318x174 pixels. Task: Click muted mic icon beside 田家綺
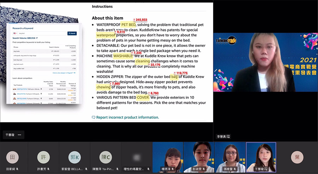click(17, 169)
